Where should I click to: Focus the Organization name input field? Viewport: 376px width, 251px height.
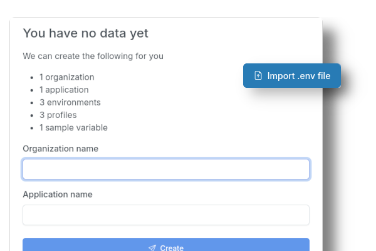(166, 169)
